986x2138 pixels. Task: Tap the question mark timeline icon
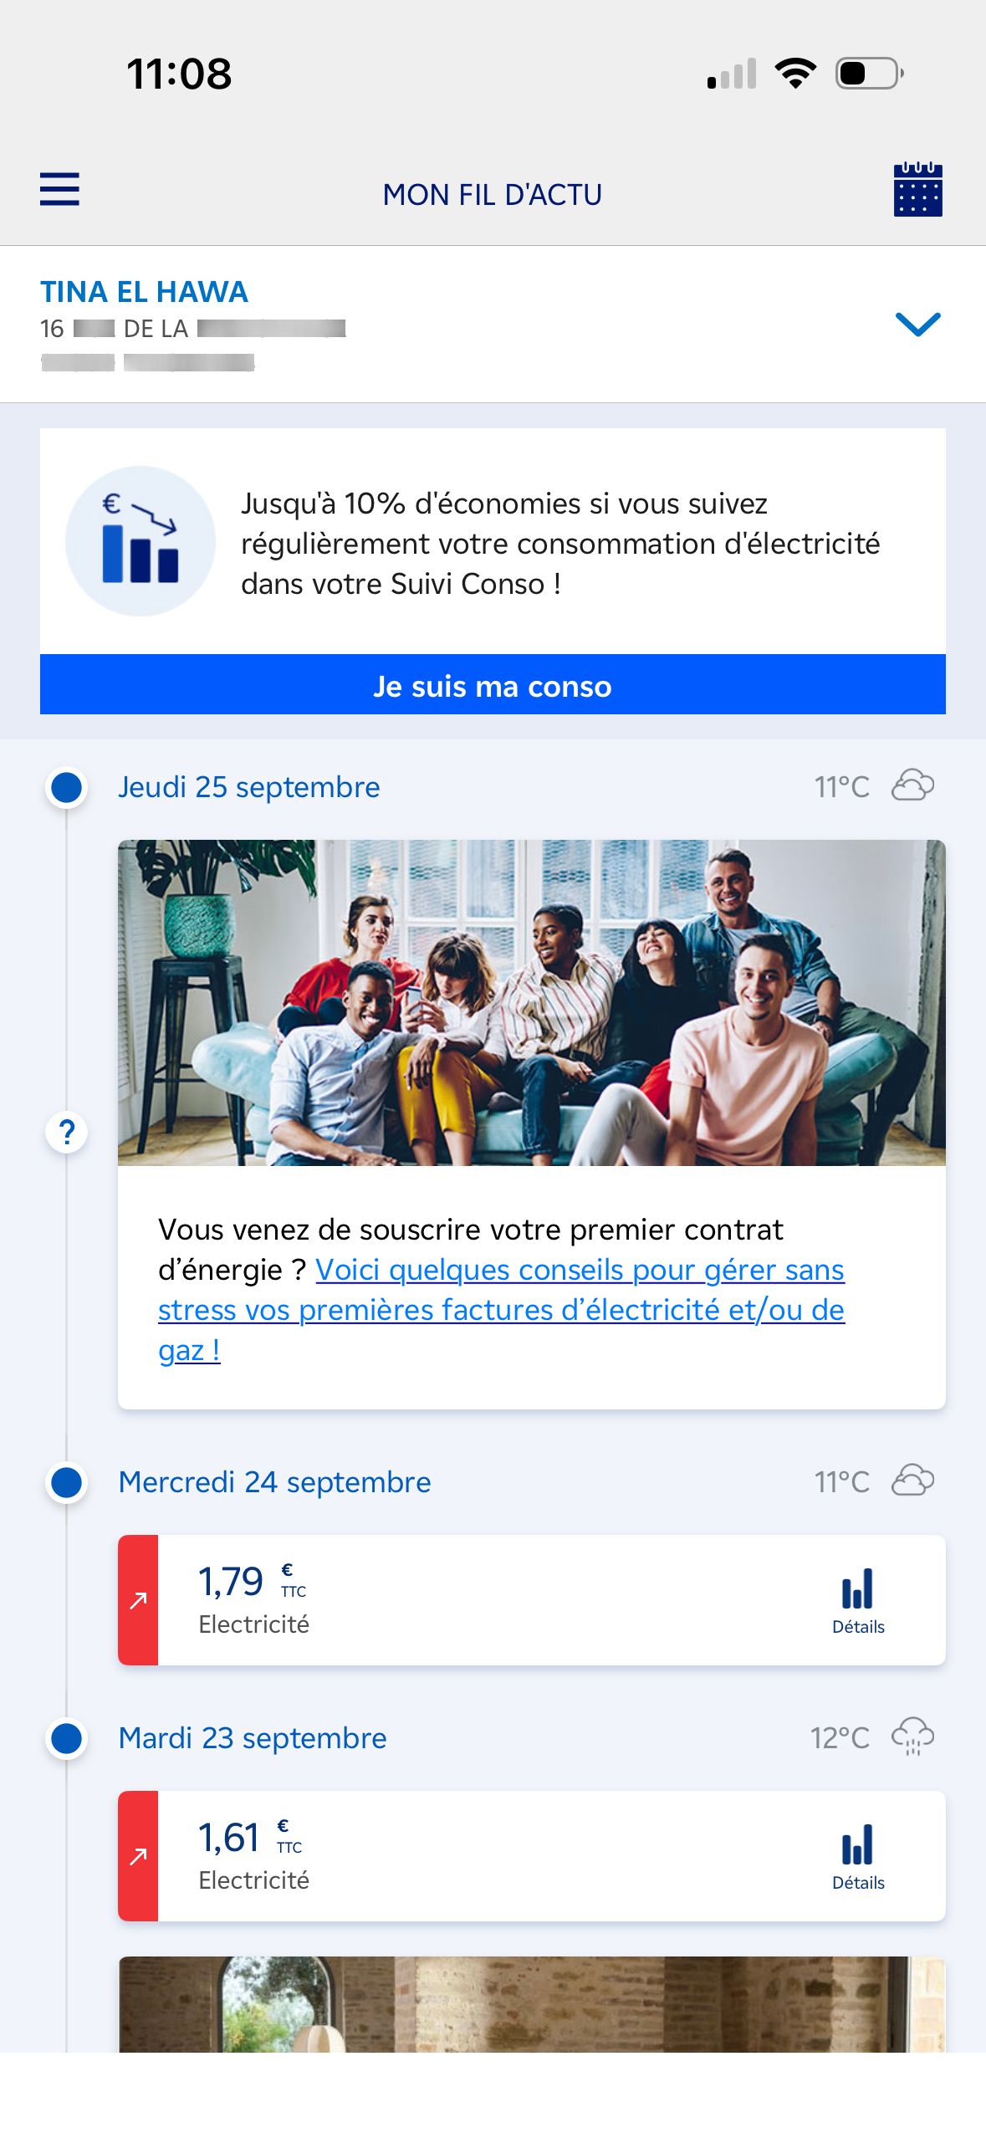coord(67,1133)
